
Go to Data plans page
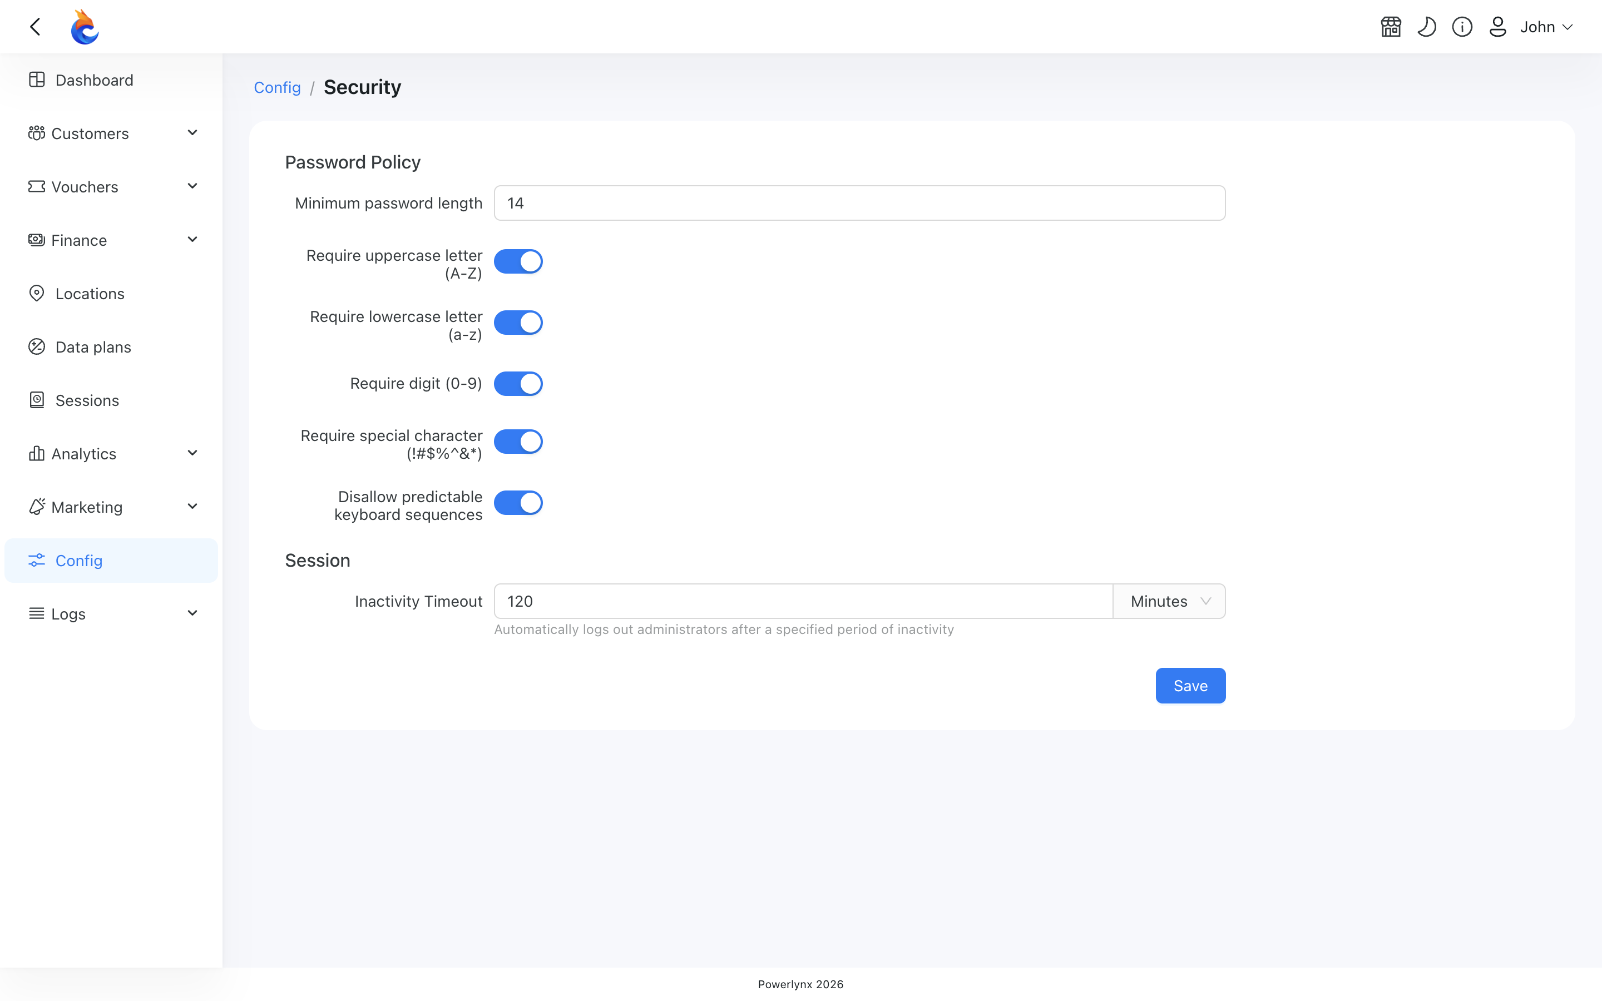coord(111,347)
